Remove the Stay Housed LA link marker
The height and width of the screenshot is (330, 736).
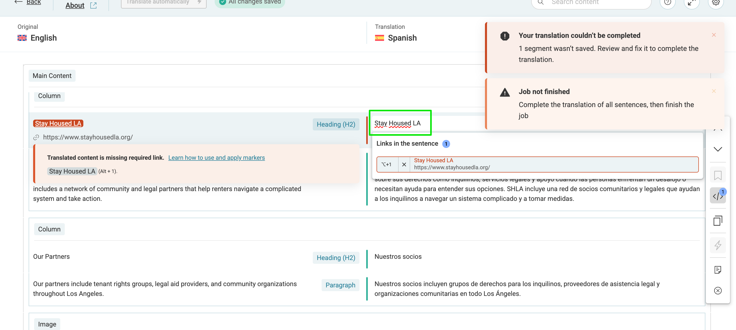404,164
